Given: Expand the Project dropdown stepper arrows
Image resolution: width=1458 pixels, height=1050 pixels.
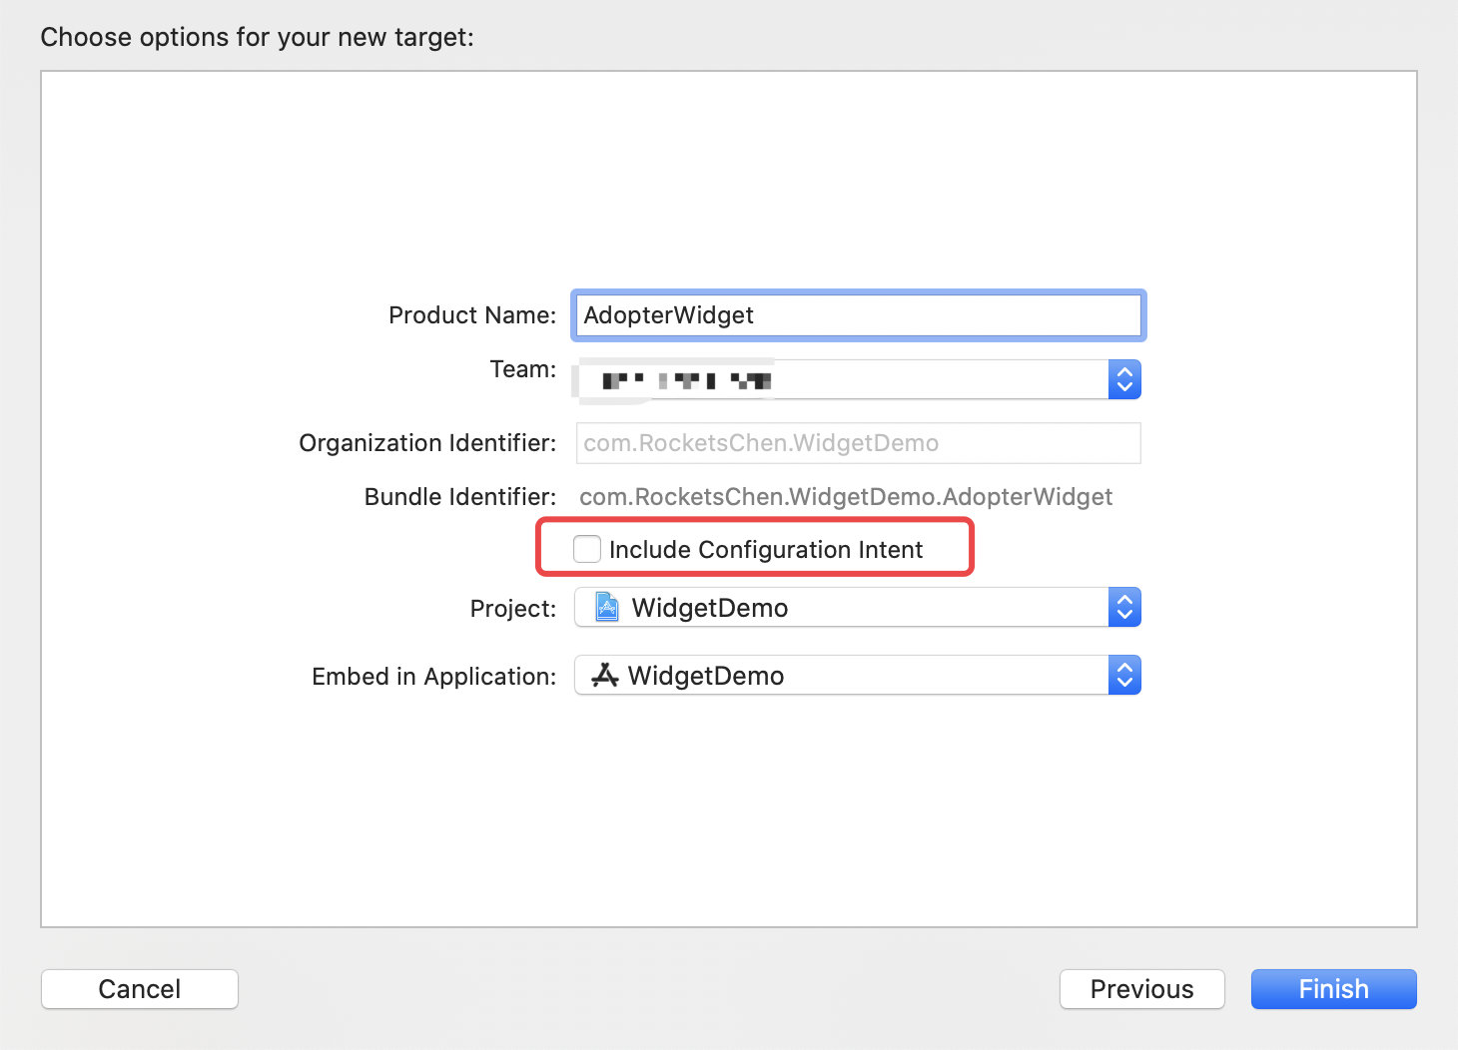Looking at the screenshot, I should pyautogui.click(x=1124, y=607).
